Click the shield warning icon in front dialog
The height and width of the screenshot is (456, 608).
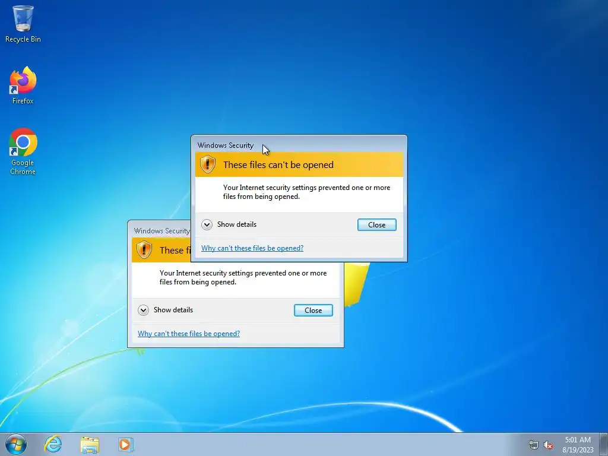pos(208,164)
